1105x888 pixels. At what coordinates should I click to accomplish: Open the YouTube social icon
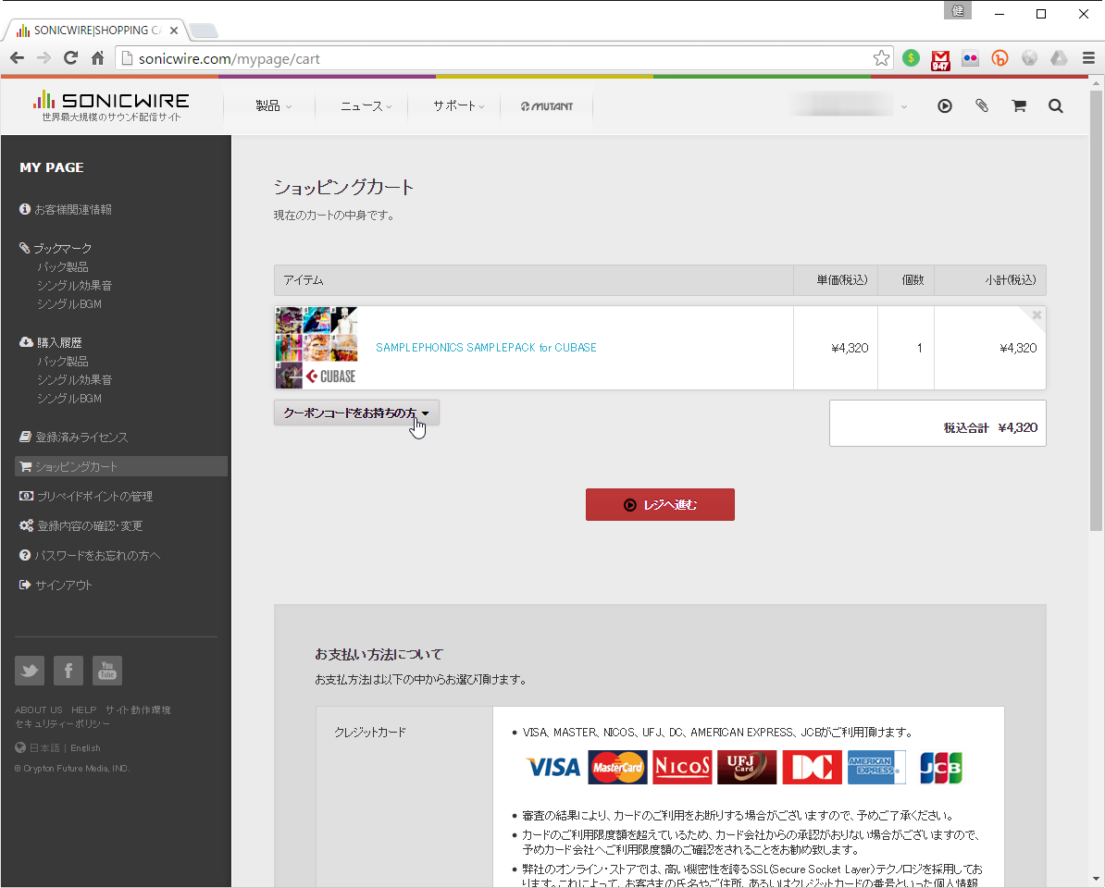tap(107, 671)
